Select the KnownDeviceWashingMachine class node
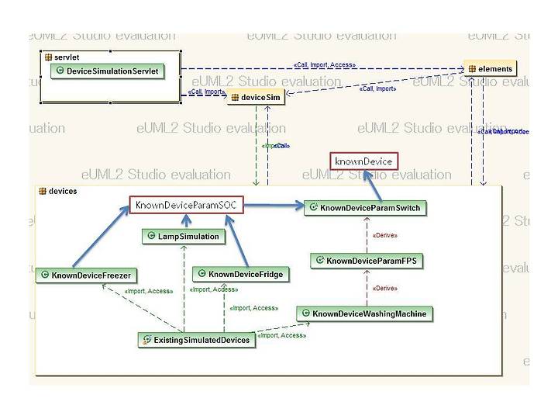Screen dimensions: 558x419 pos(364,313)
